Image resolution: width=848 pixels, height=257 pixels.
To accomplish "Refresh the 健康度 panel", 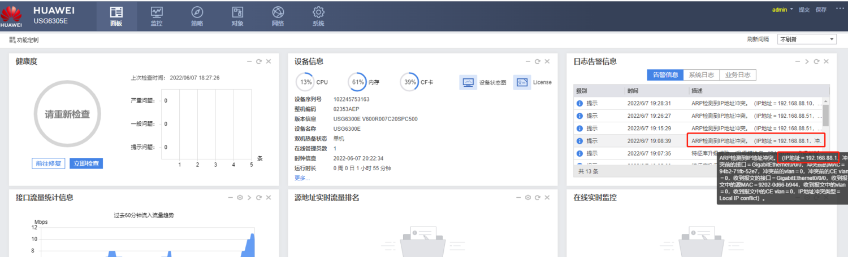I will (x=259, y=61).
